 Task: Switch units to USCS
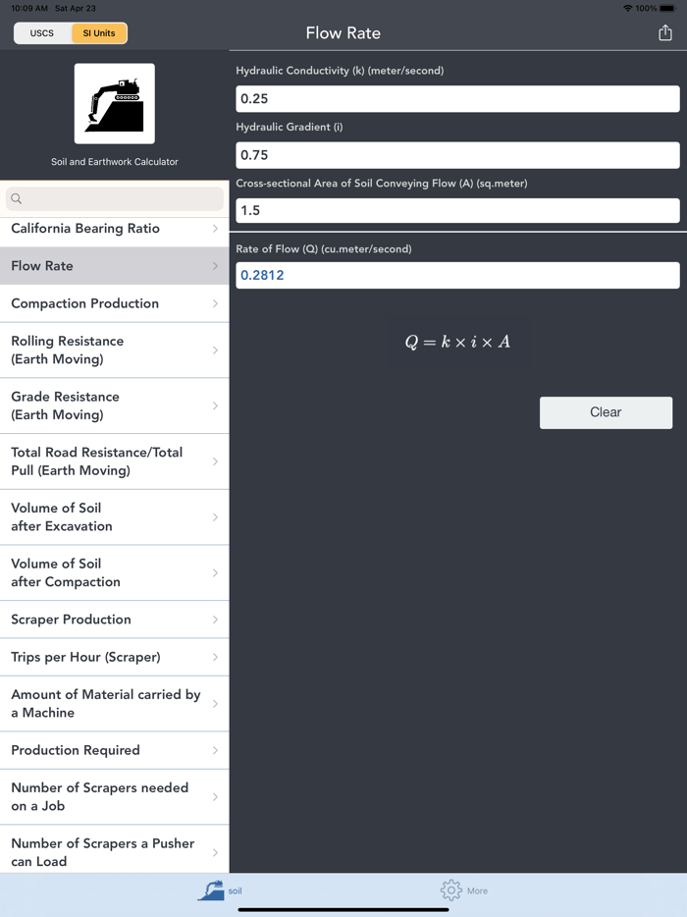(42, 33)
